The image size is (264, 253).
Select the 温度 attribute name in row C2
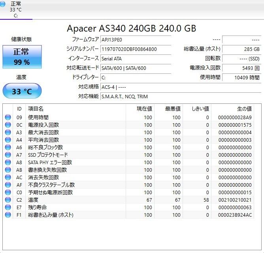pyautogui.click(x=33, y=200)
